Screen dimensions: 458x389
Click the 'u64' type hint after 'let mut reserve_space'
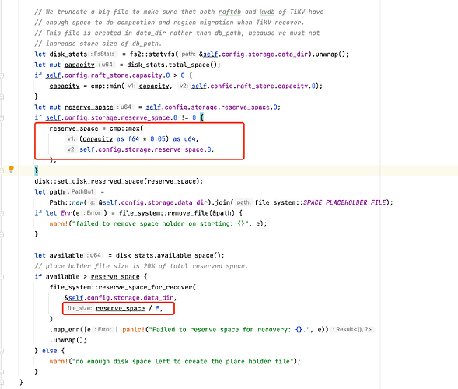[x=126, y=107]
